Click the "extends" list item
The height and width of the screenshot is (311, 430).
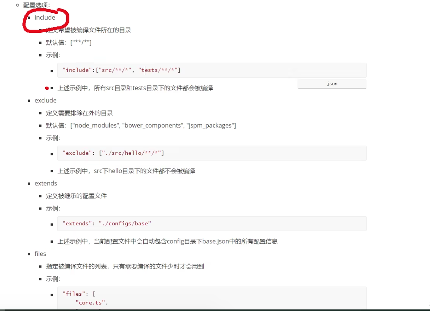coord(46,183)
